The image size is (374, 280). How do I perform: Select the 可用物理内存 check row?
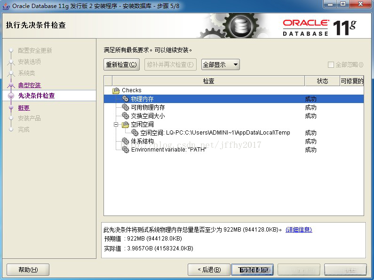click(234, 107)
